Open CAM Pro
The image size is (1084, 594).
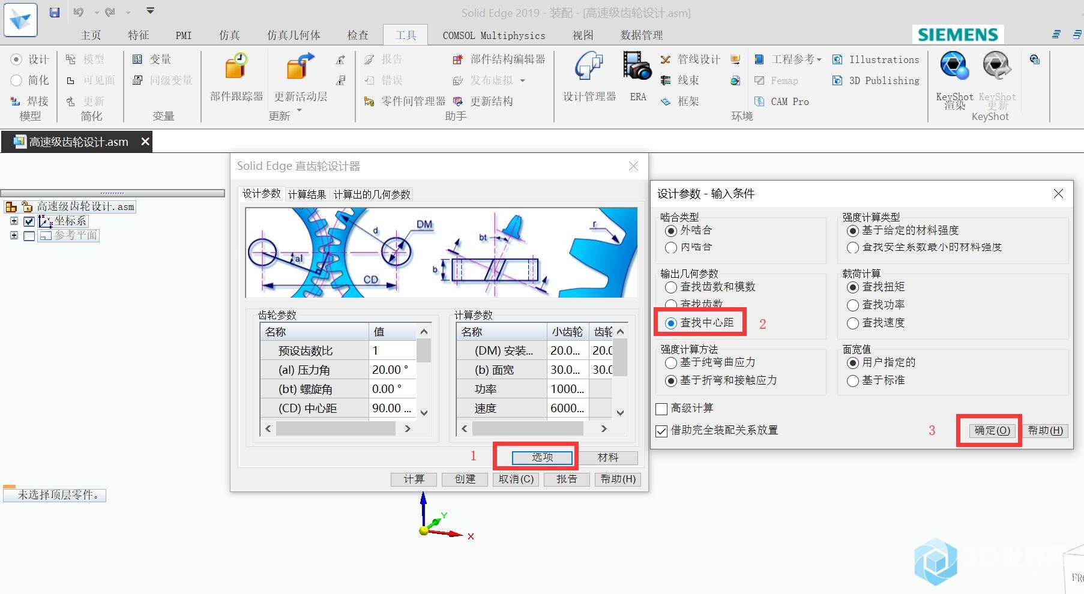tap(781, 101)
